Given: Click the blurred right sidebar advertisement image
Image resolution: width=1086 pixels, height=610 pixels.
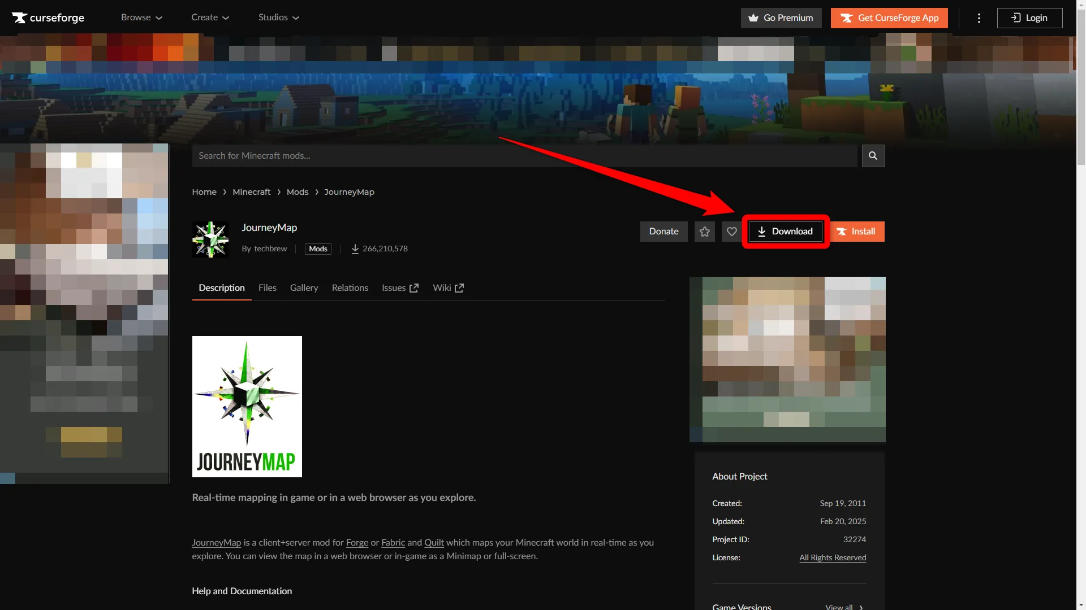Looking at the screenshot, I should pos(787,359).
